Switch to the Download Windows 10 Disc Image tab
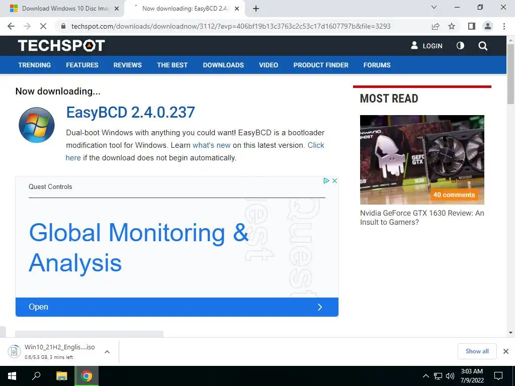This screenshot has width=515, height=386. pyautogui.click(x=62, y=9)
